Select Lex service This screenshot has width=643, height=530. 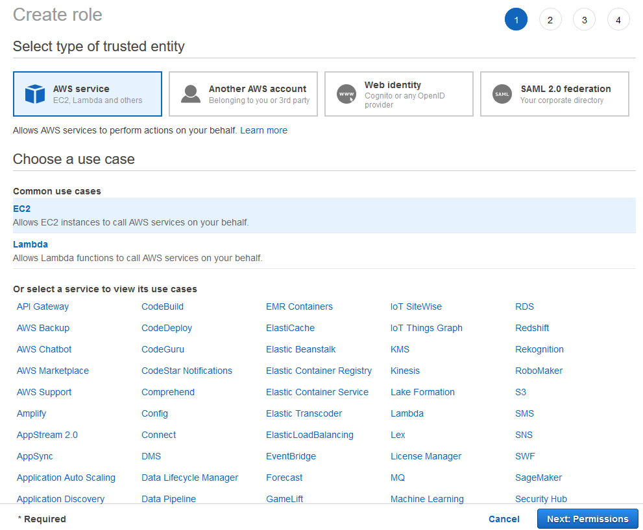(x=398, y=435)
